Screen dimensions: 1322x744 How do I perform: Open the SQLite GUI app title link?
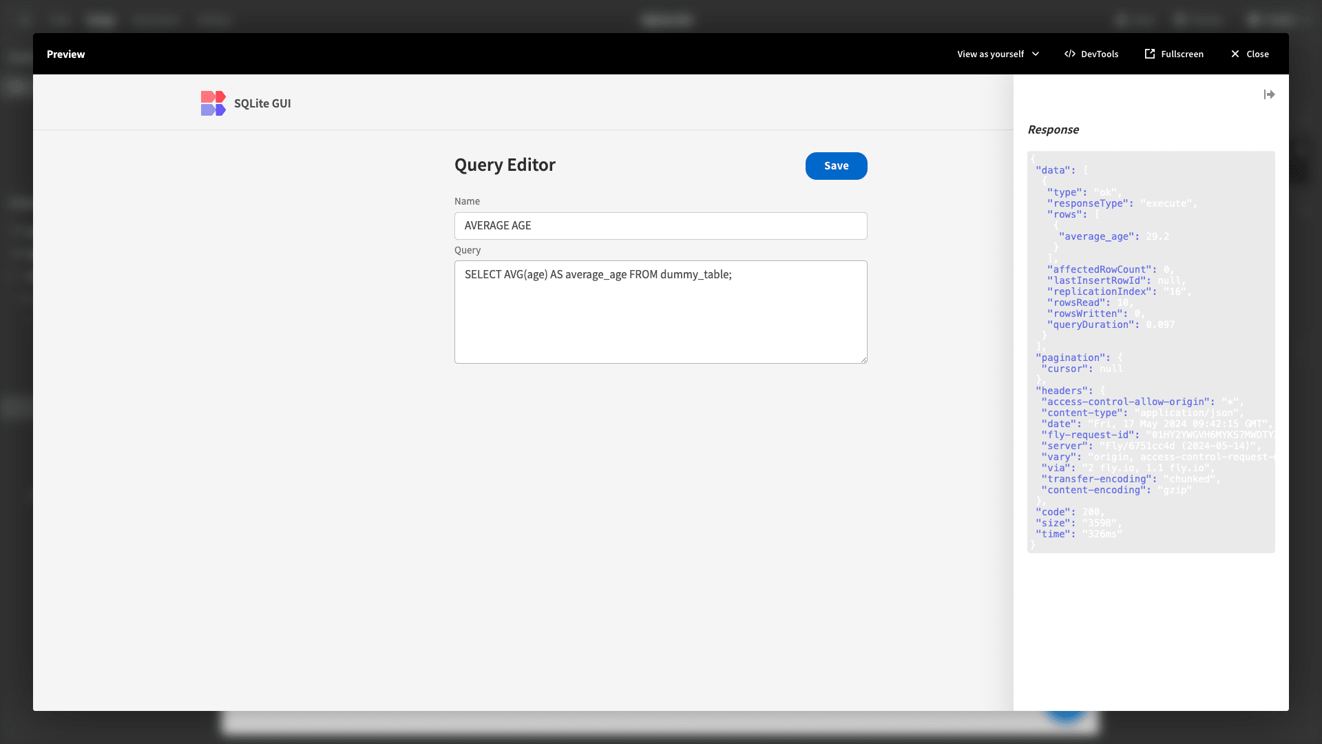[x=262, y=103]
